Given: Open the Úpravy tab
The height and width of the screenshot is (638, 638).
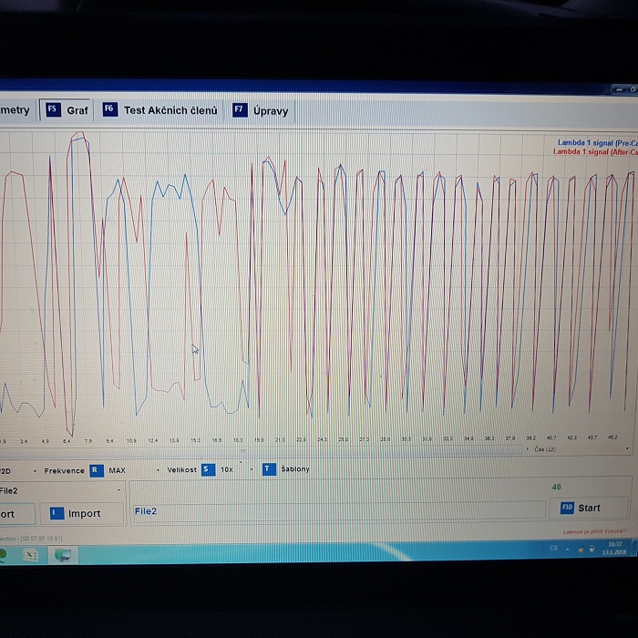Looking at the screenshot, I should point(271,110).
